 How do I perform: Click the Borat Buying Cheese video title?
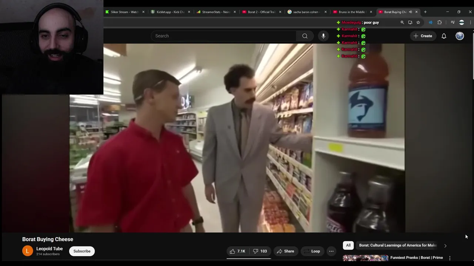pyautogui.click(x=48, y=239)
